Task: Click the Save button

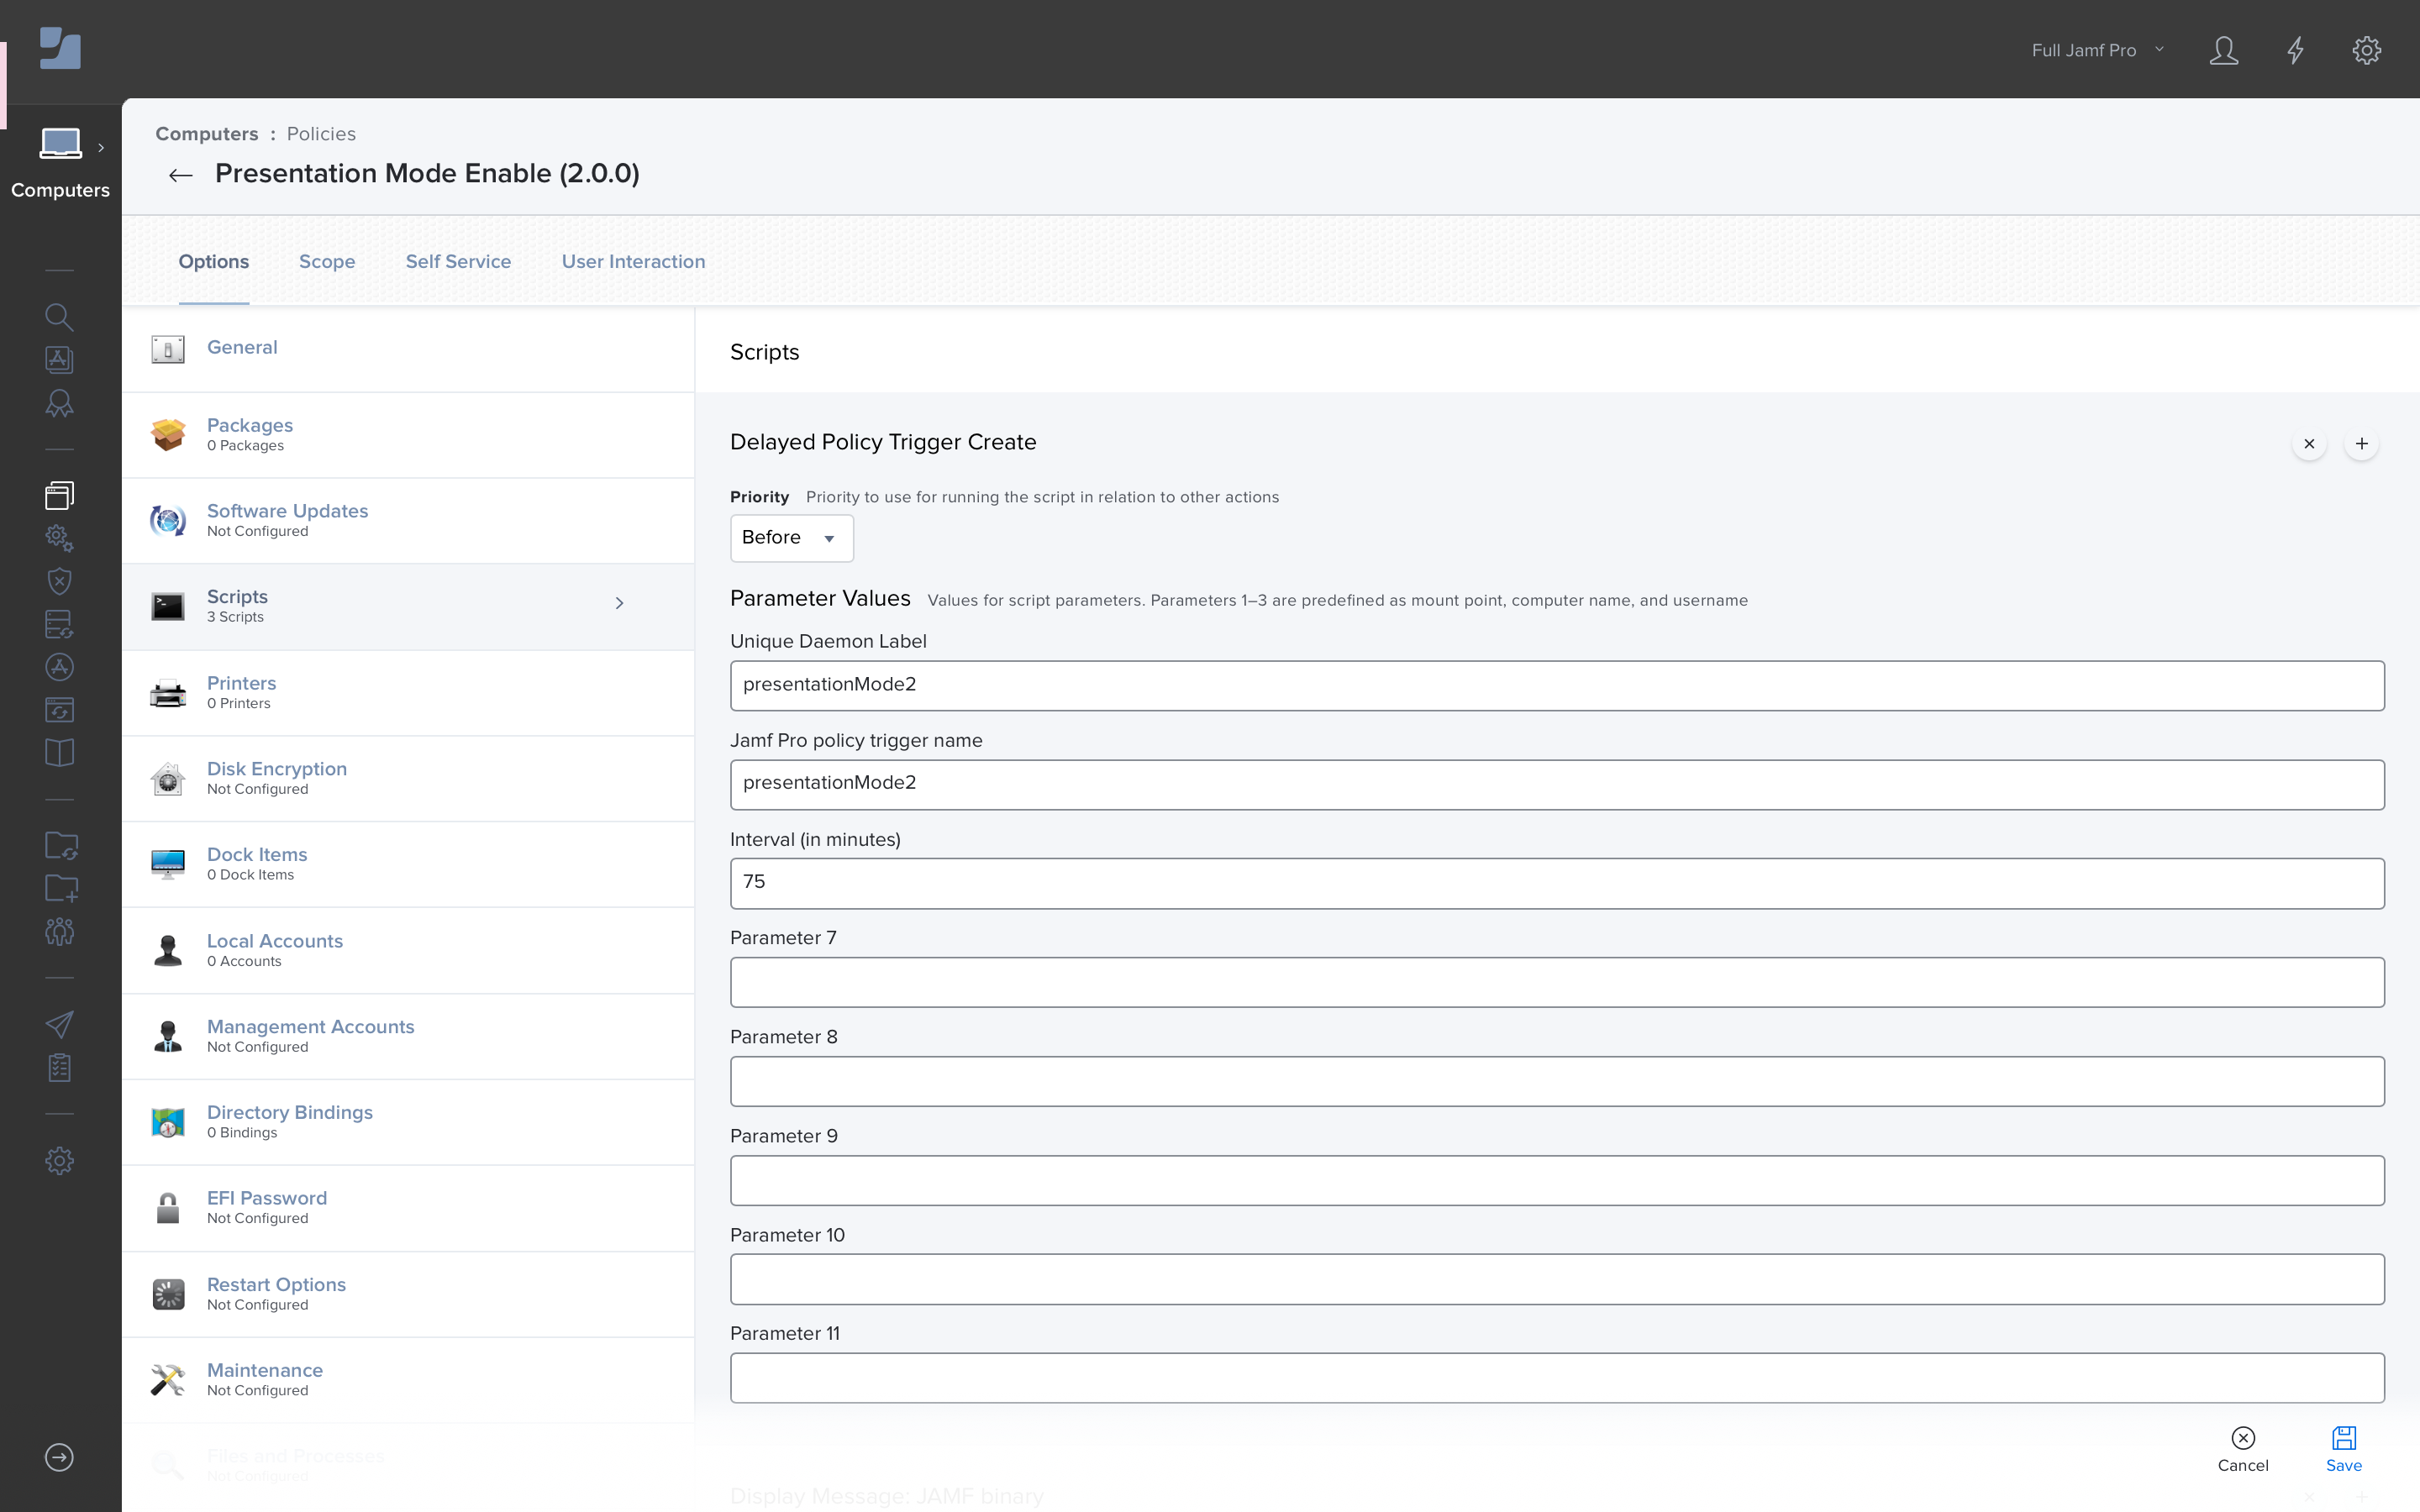Action: (2345, 1446)
